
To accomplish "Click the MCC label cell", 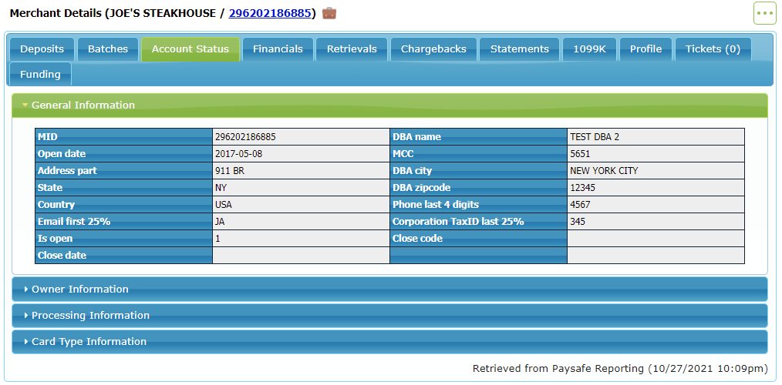I will [478, 154].
